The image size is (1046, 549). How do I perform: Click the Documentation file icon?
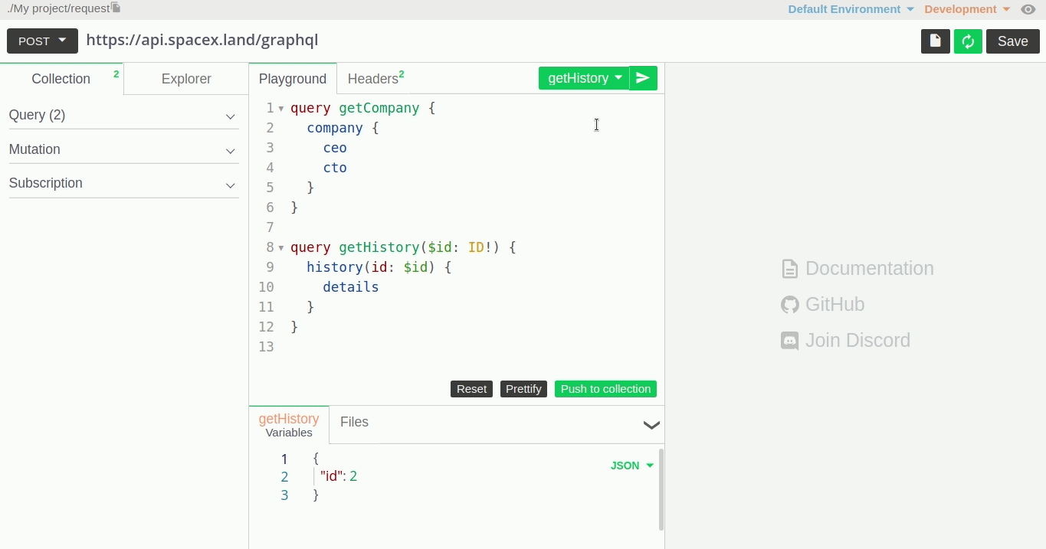(789, 269)
